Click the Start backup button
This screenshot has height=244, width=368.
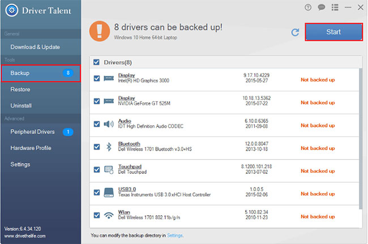point(333,32)
